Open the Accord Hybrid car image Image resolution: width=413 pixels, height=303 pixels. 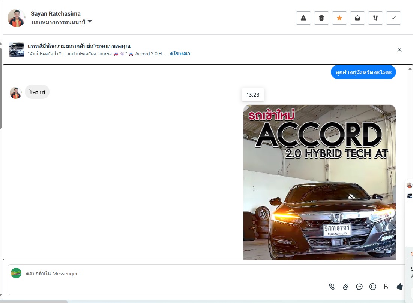(x=320, y=182)
